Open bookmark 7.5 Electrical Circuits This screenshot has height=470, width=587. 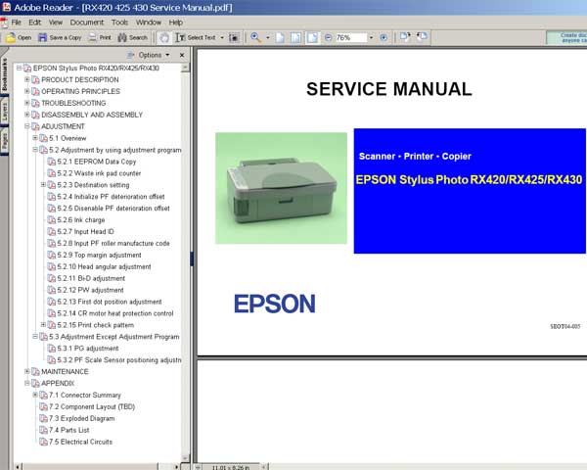pyautogui.click(x=80, y=442)
